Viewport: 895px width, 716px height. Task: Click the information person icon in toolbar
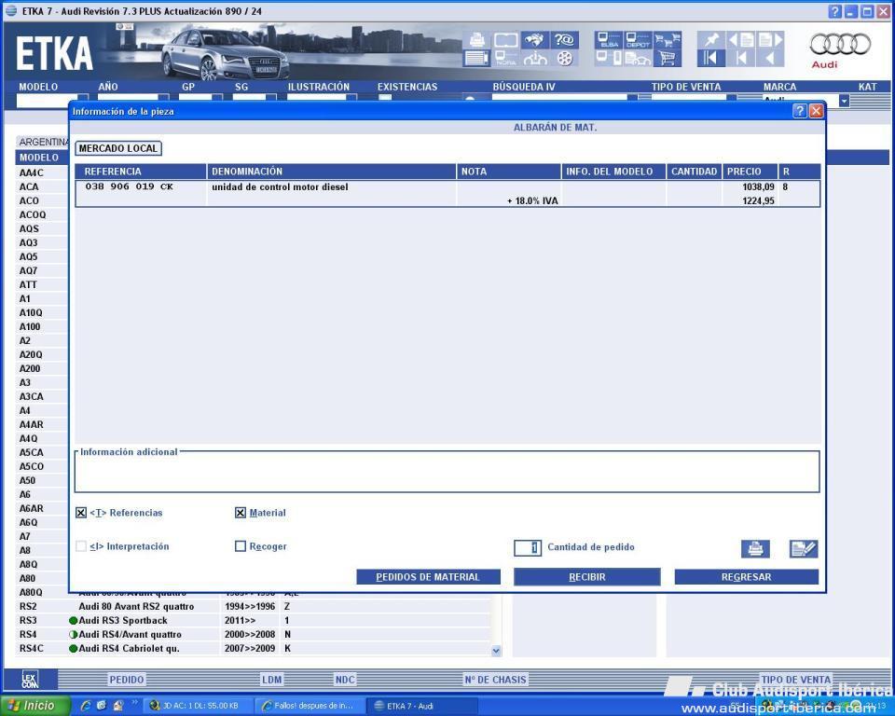(x=534, y=58)
